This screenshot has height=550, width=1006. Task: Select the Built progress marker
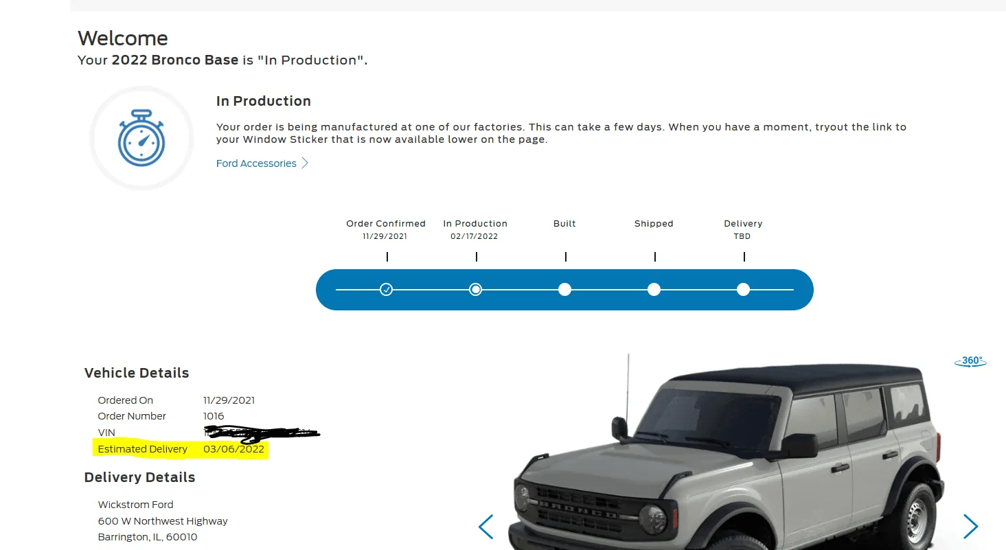[x=564, y=290]
